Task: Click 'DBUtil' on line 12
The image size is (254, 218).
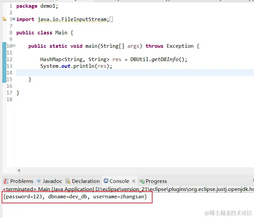Action: coord(139,59)
